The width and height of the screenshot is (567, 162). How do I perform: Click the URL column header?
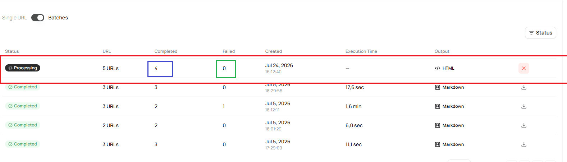(107, 51)
